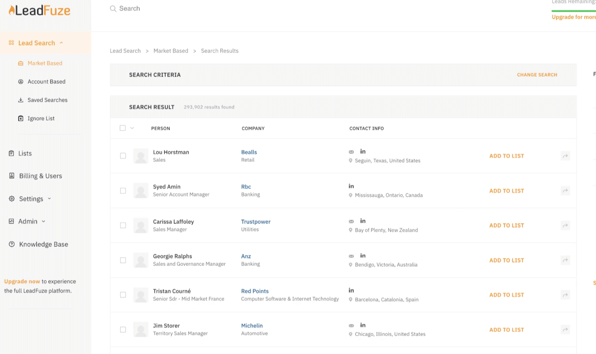Image resolution: width=596 pixels, height=354 pixels.
Task: Click CHANGE SEARCH link
Action: coord(537,75)
